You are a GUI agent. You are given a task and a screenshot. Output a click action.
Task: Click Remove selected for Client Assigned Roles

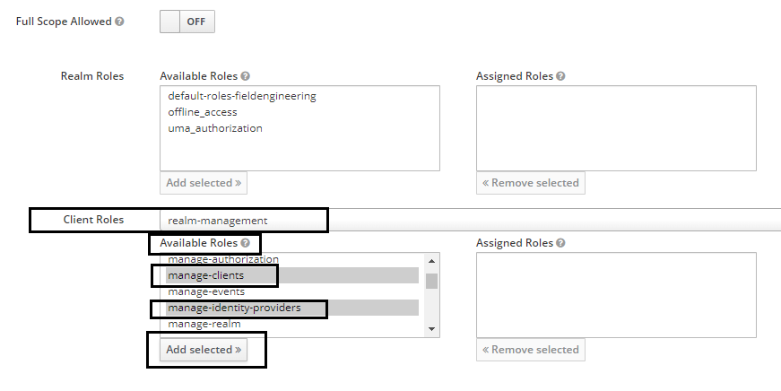point(531,349)
